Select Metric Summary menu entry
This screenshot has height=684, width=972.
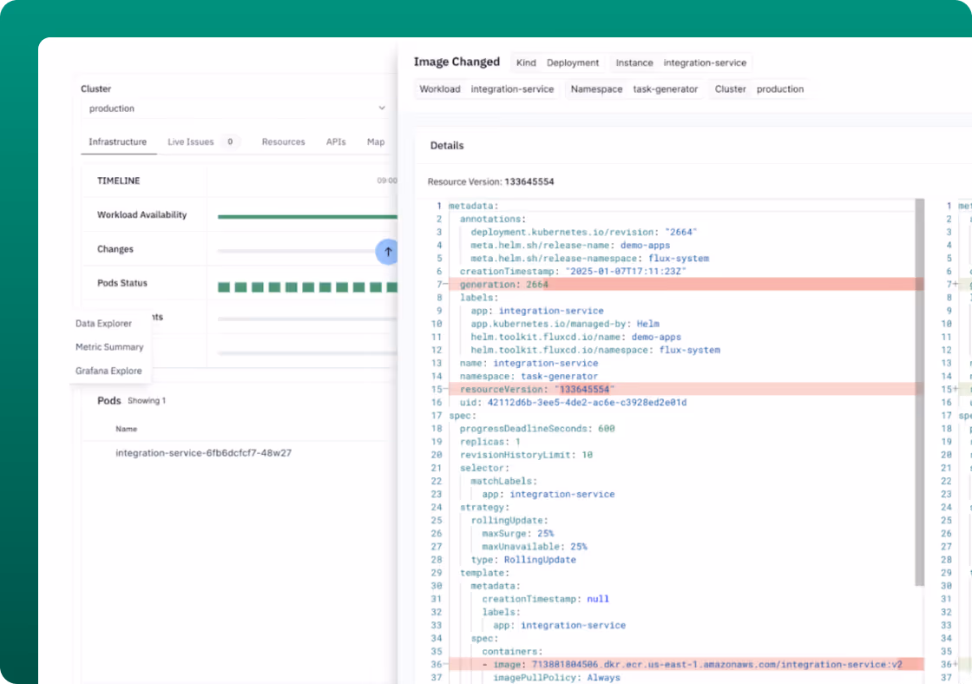(109, 347)
